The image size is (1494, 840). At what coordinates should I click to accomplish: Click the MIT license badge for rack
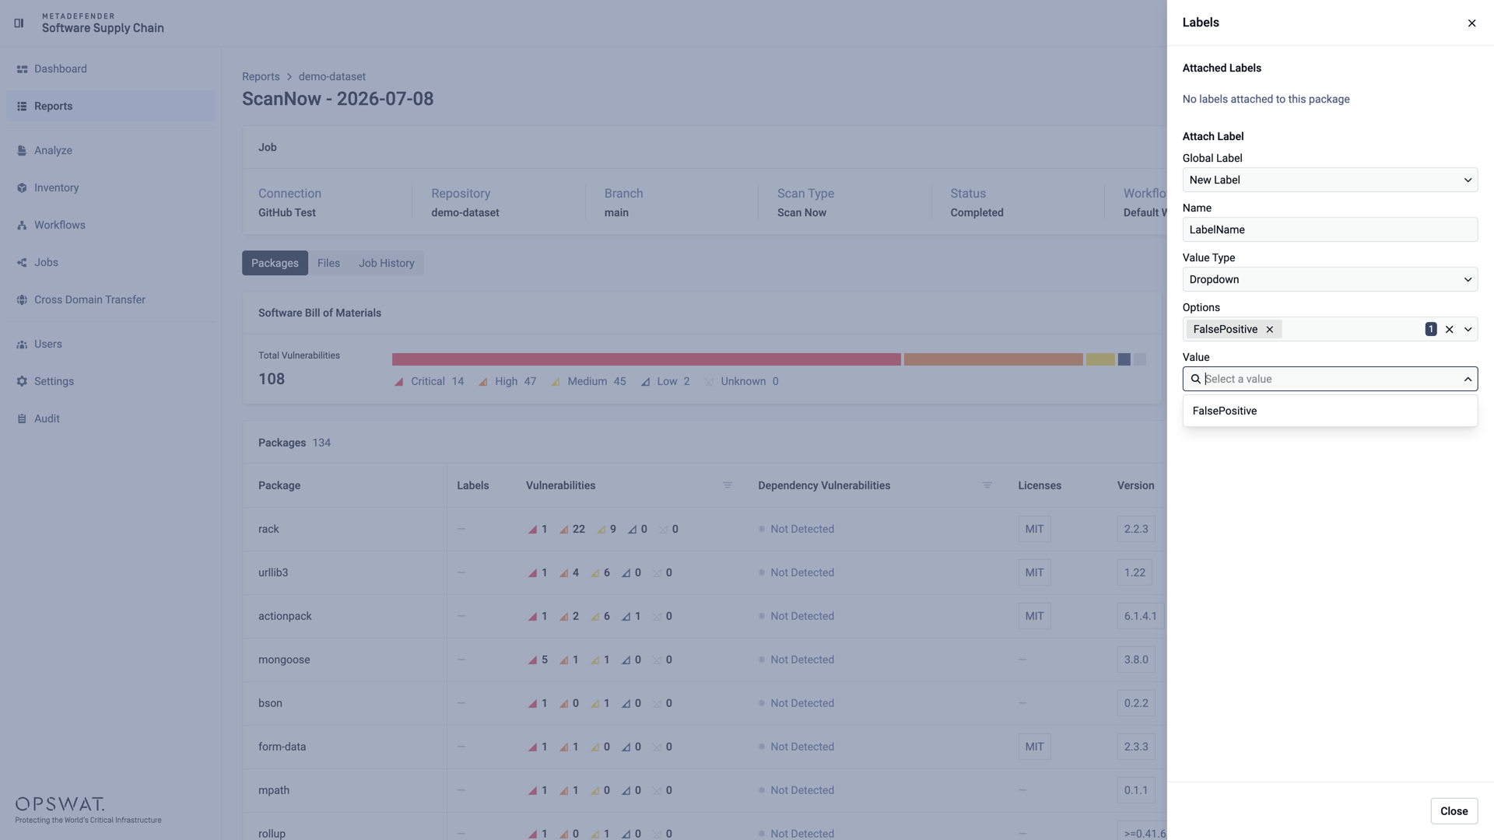tap(1034, 530)
